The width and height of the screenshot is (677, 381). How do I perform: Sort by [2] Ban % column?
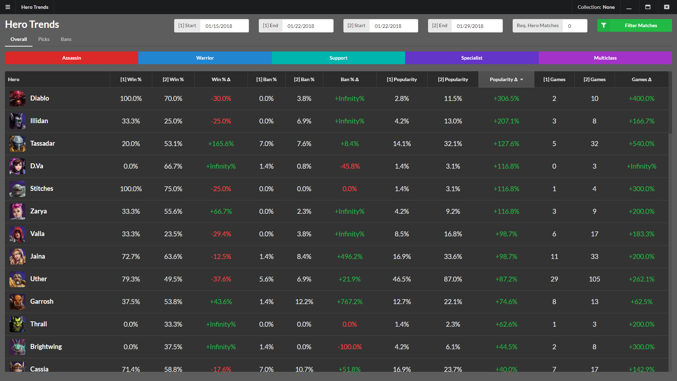(x=304, y=79)
